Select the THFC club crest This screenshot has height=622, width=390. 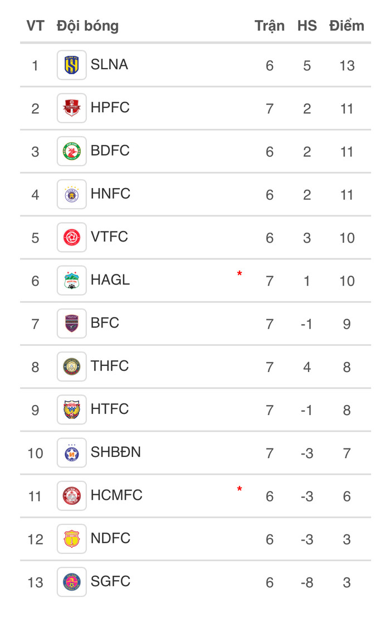click(x=71, y=367)
